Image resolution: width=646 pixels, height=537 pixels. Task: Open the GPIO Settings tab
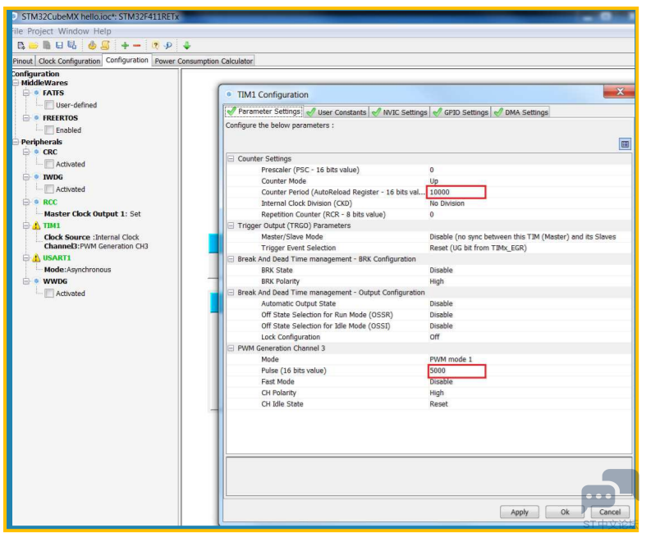click(461, 112)
